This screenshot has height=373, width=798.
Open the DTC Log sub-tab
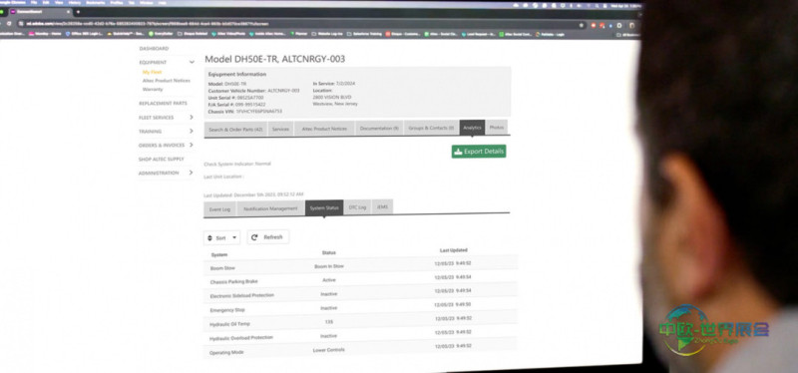357,207
